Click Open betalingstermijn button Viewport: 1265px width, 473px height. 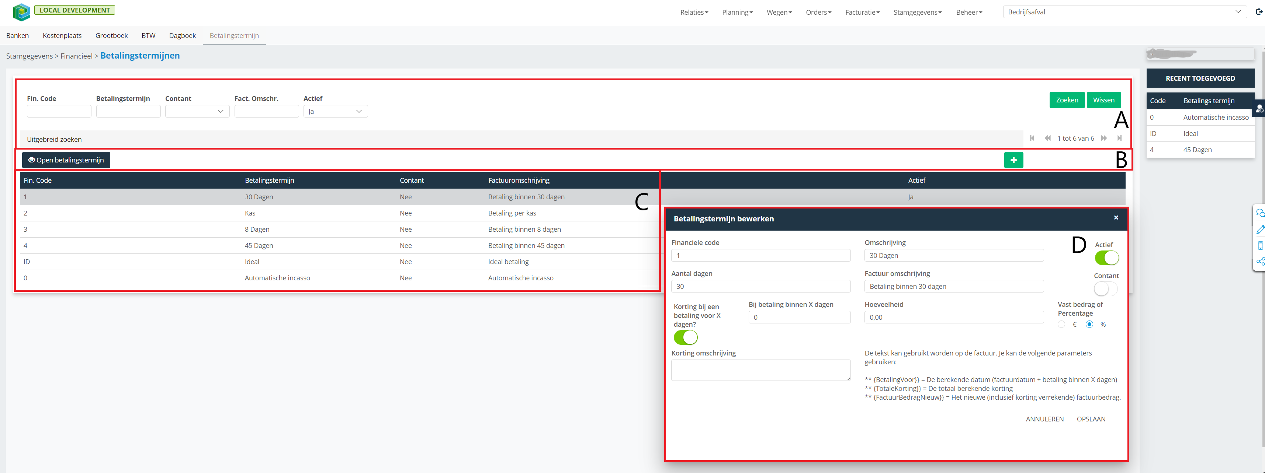pos(66,160)
